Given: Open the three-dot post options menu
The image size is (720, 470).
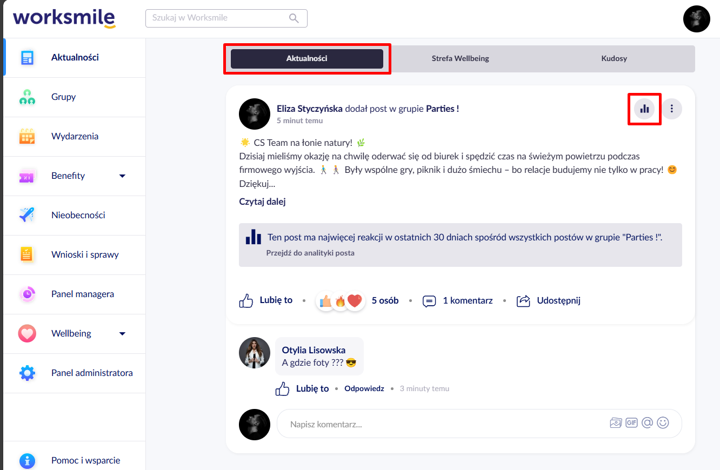Looking at the screenshot, I should point(672,109).
